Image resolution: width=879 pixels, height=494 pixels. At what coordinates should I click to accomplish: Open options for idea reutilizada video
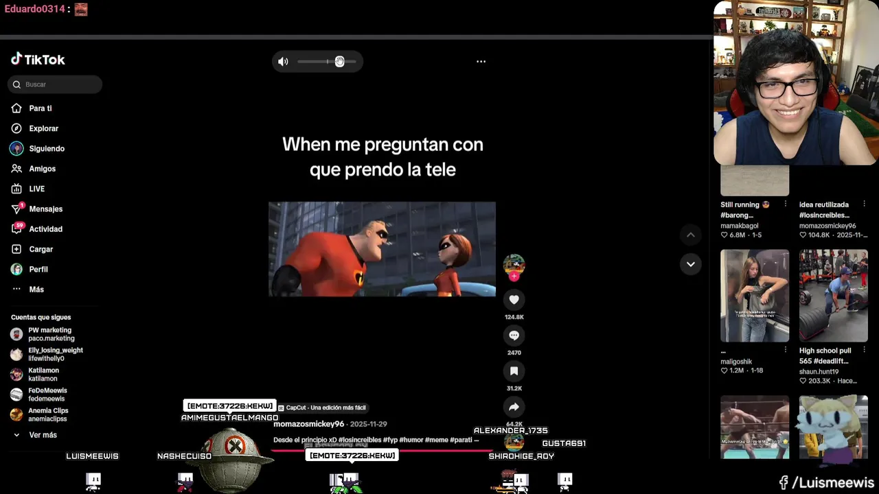point(864,204)
